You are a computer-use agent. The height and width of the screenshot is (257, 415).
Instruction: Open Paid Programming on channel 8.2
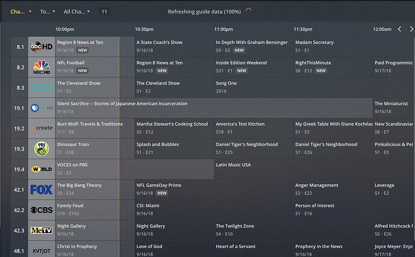point(394,67)
